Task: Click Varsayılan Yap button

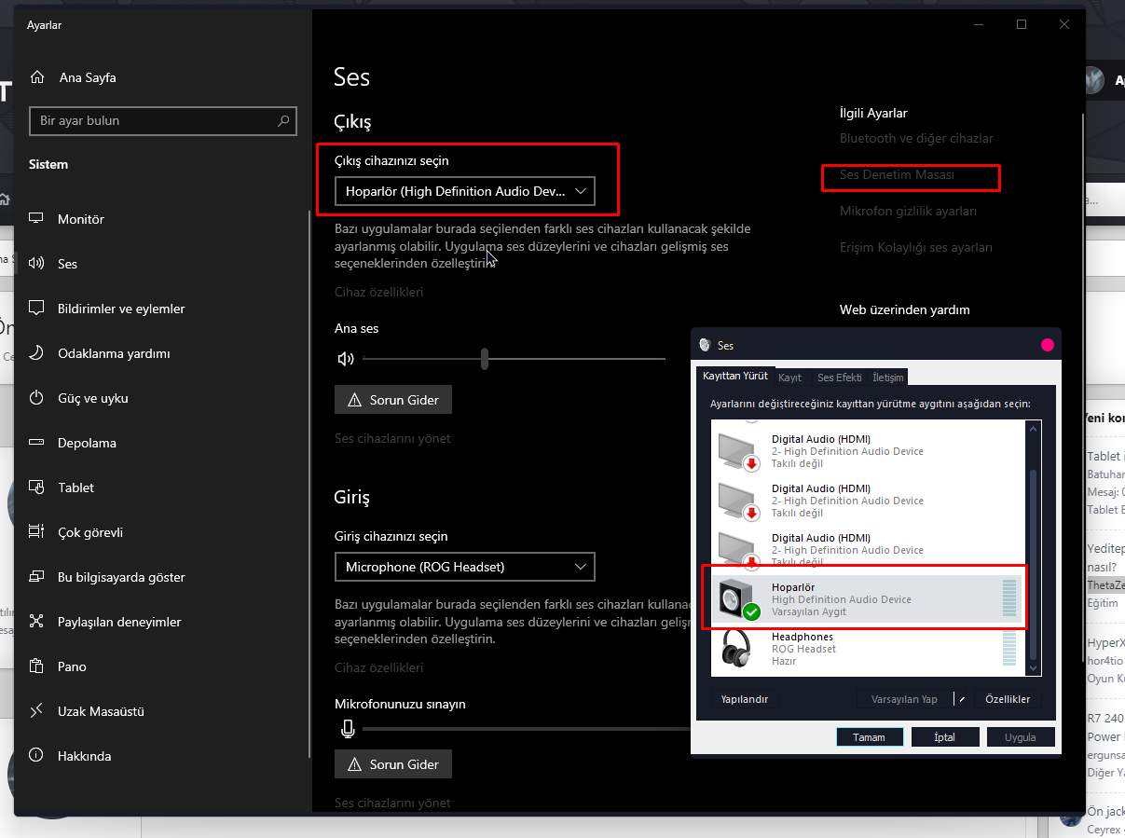Action: pyautogui.click(x=904, y=699)
